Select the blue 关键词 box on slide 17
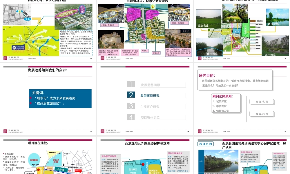290x174 pixels. (60, 99)
